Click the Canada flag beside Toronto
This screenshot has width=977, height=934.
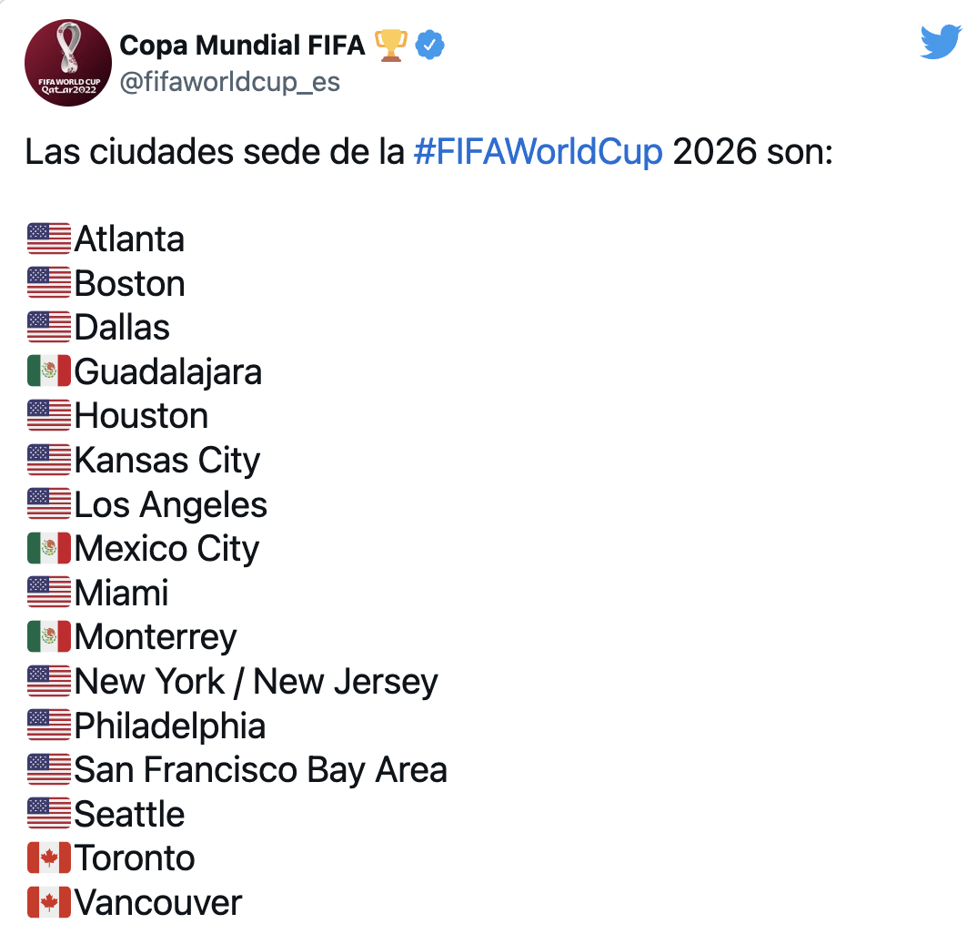[x=49, y=858]
